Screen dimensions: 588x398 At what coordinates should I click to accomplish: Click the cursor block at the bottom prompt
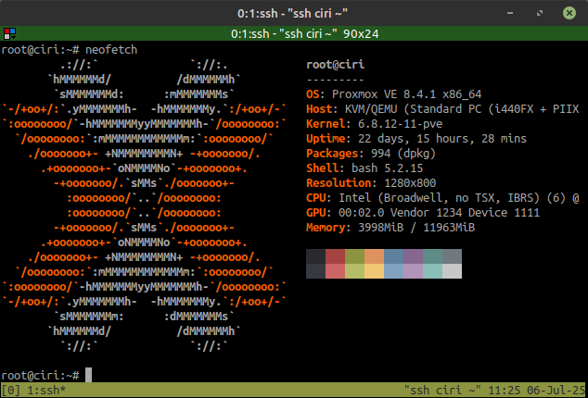coord(88,375)
